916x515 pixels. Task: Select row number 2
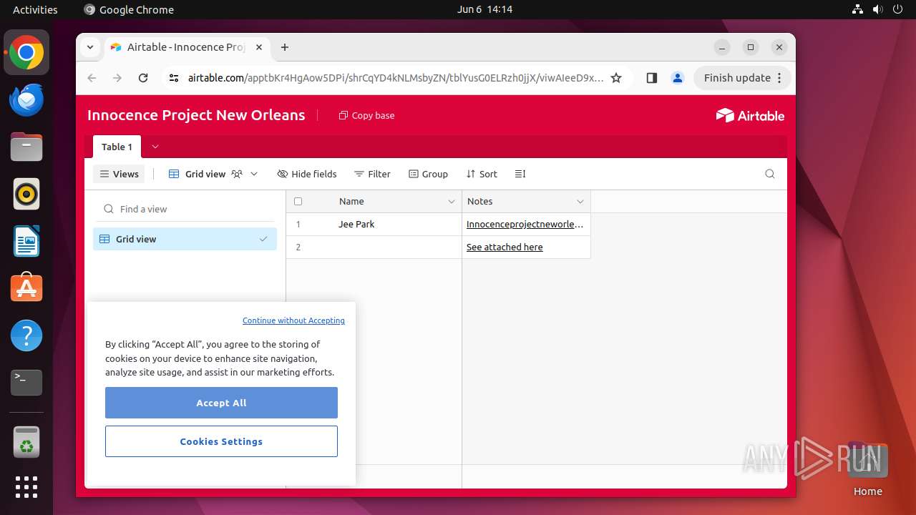pyautogui.click(x=298, y=247)
